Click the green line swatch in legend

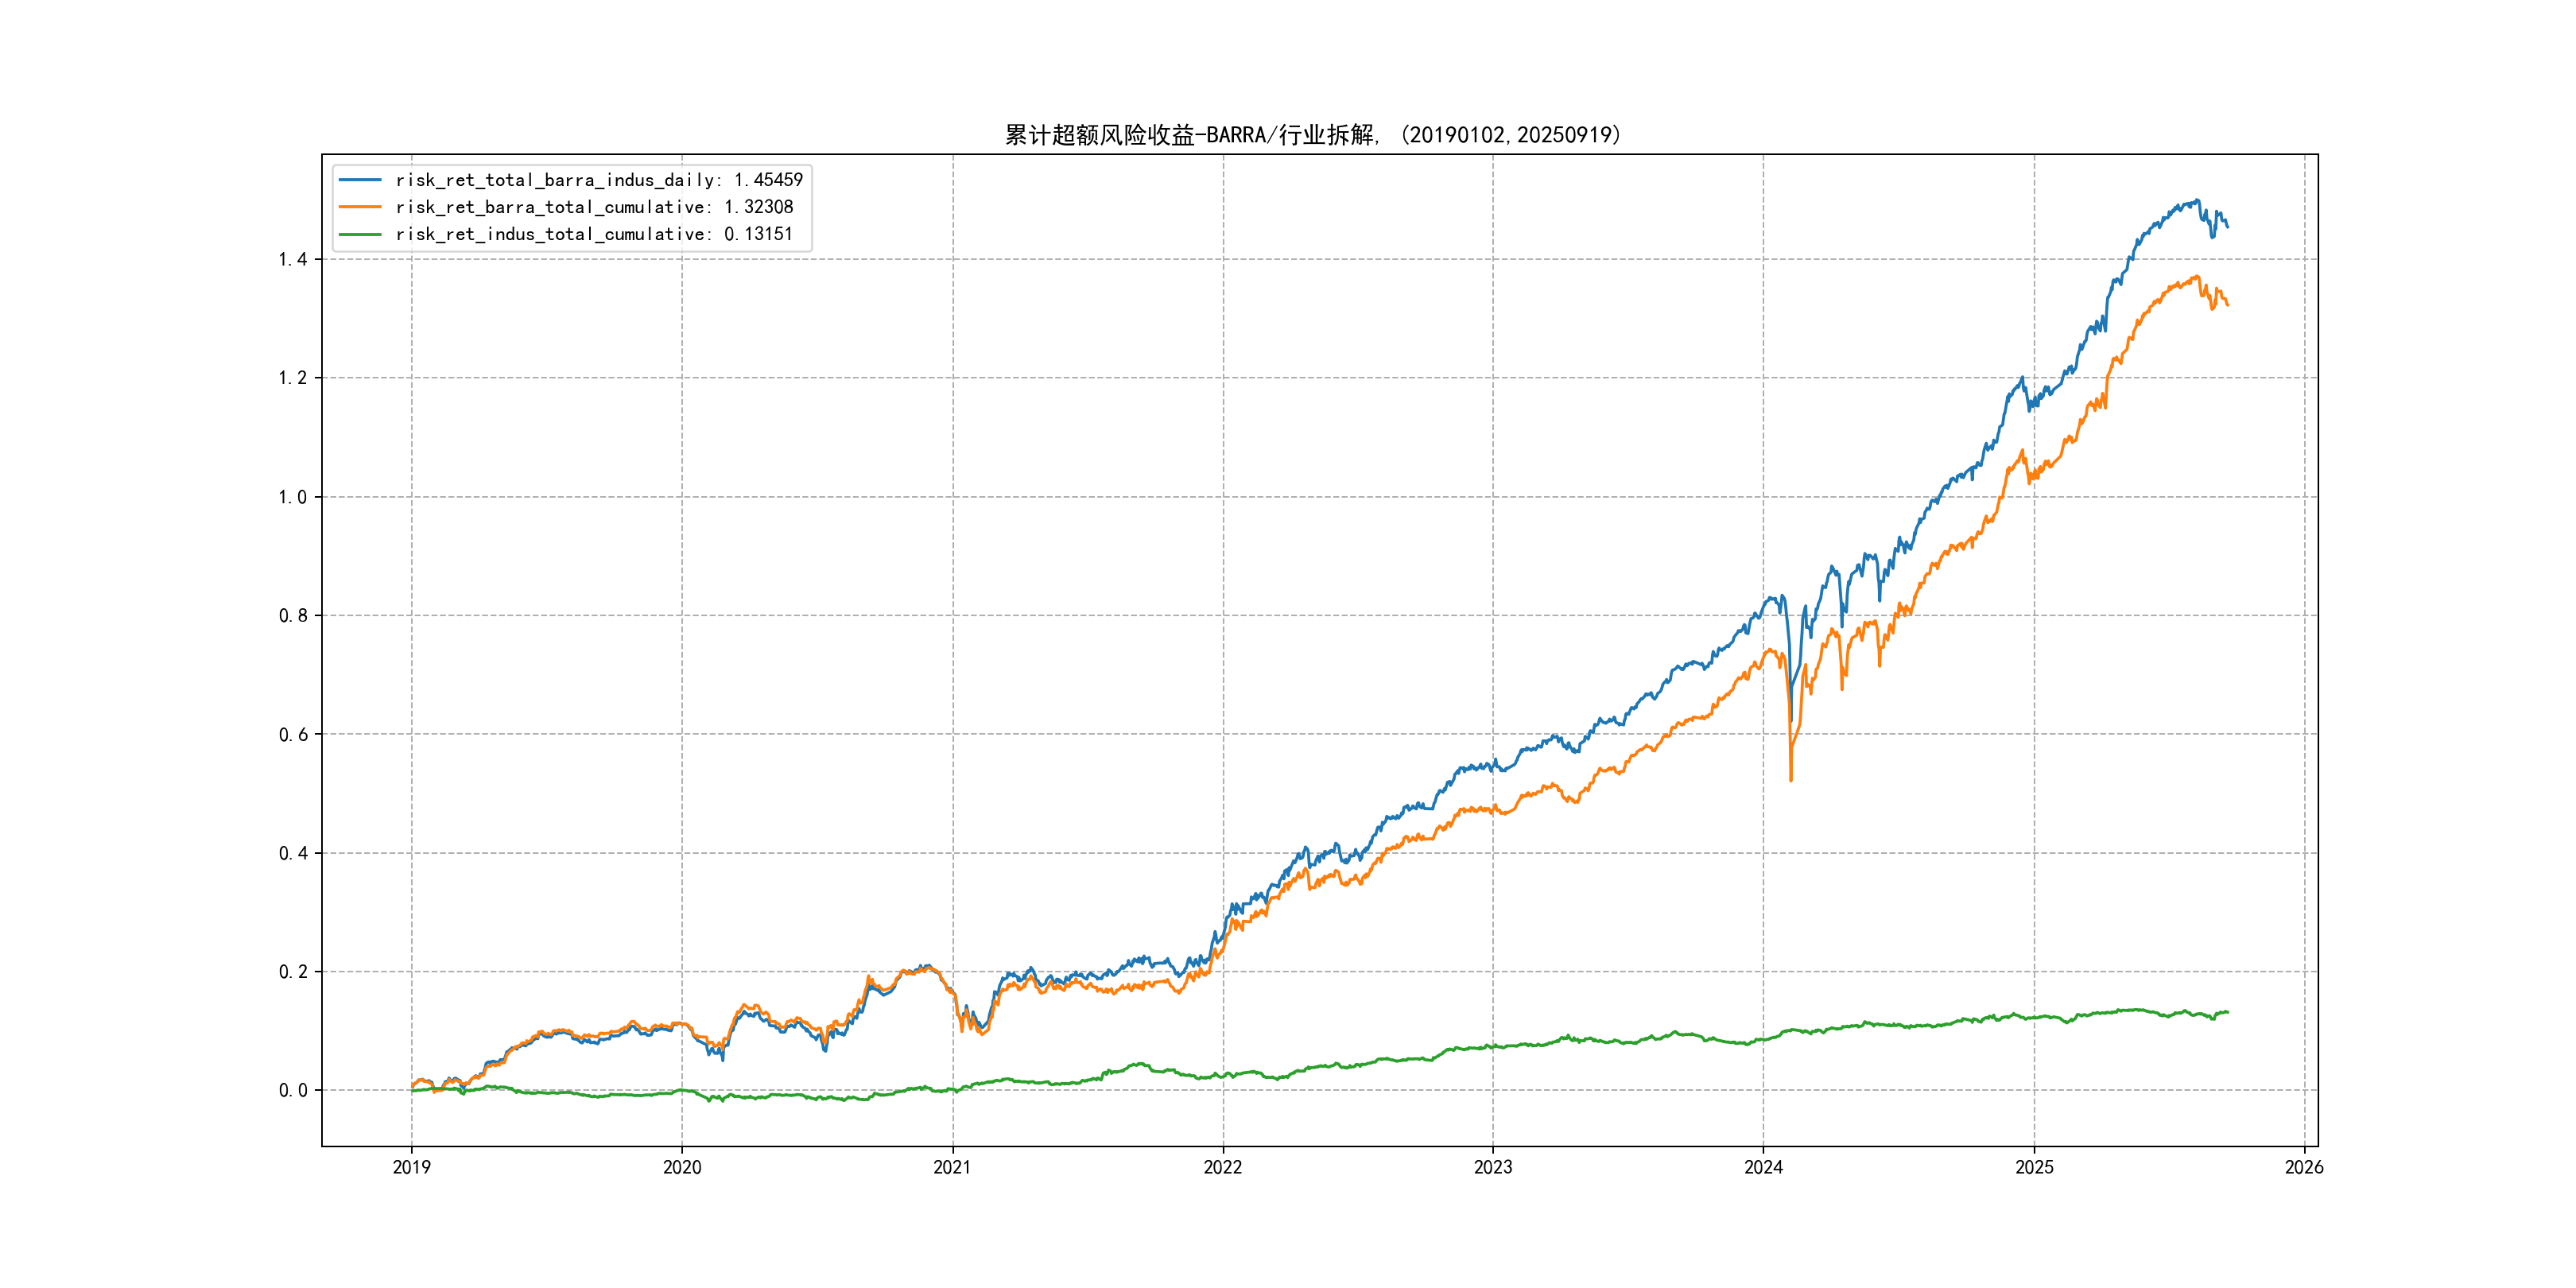(360, 234)
